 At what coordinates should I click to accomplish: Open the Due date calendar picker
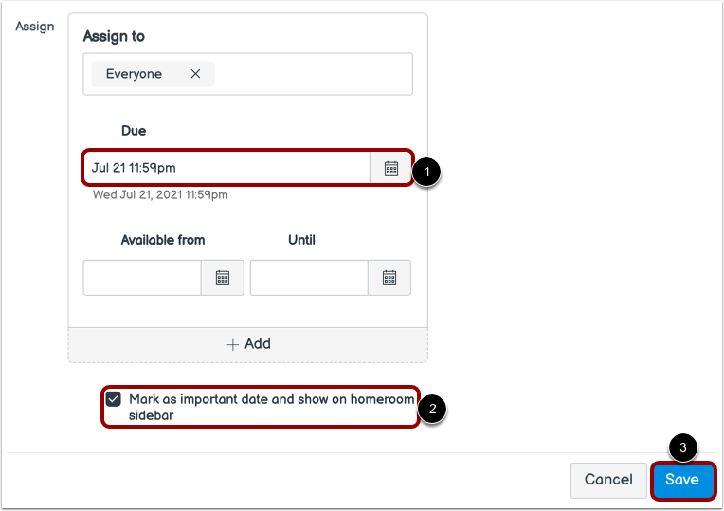[x=391, y=168]
